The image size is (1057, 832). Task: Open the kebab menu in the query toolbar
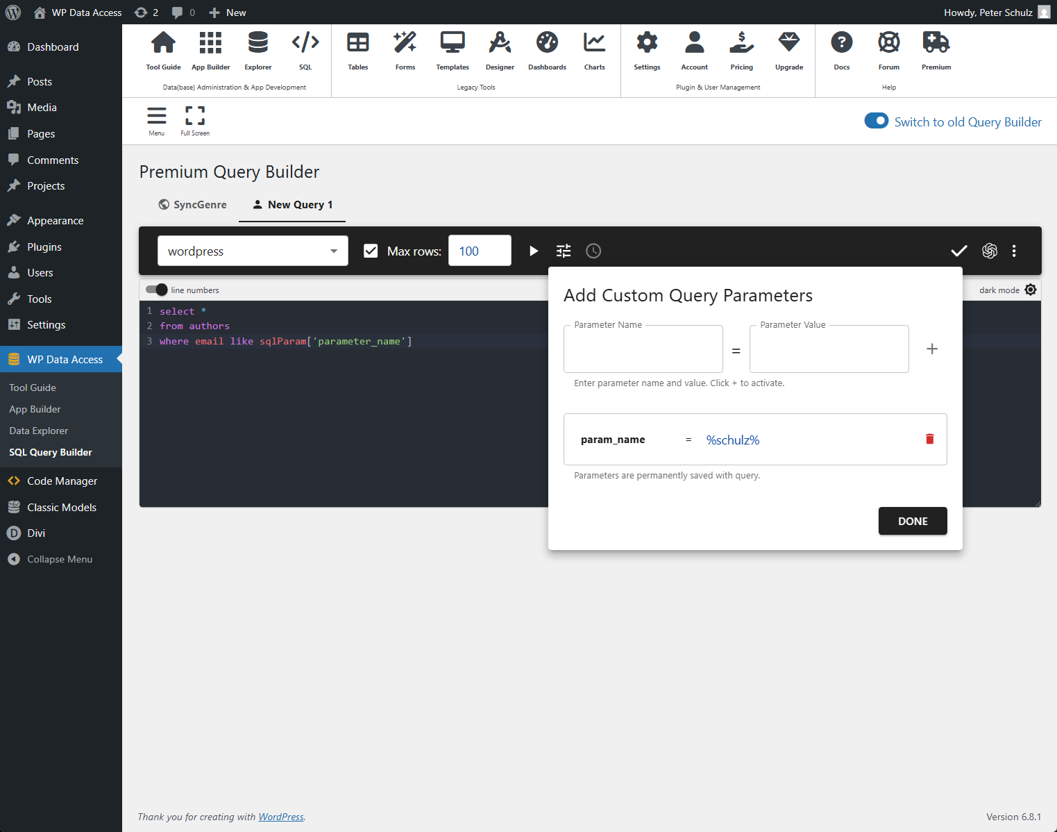pos(1014,251)
